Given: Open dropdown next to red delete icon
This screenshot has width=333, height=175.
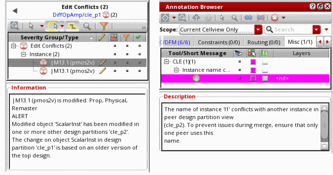Looking at the screenshot, I should tap(283, 18).
